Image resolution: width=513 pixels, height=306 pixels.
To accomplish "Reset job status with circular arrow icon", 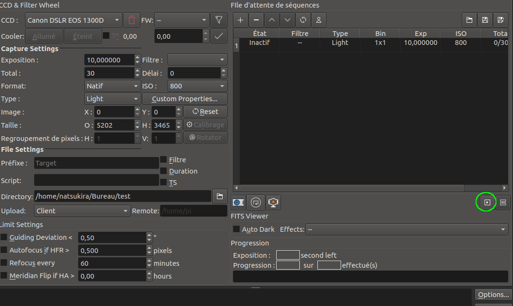I will click(303, 20).
